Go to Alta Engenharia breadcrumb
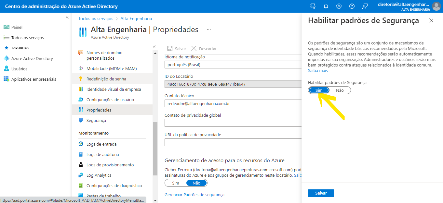Screen dimensions: 443x203 (x=136, y=18)
